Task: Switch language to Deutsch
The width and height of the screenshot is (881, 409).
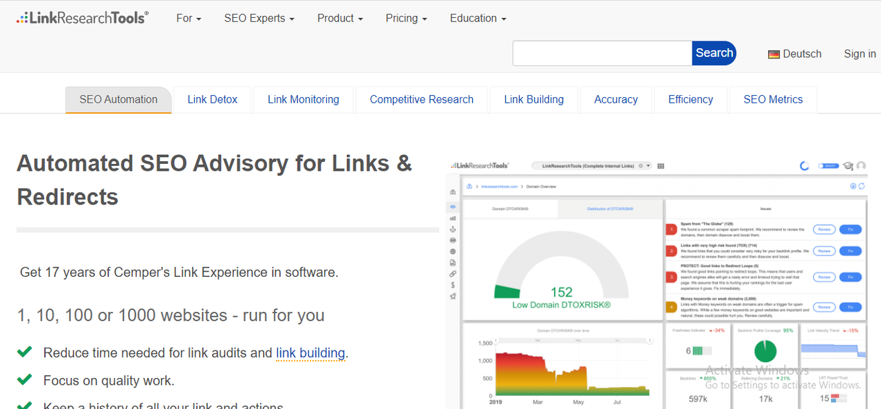Action: pos(795,54)
